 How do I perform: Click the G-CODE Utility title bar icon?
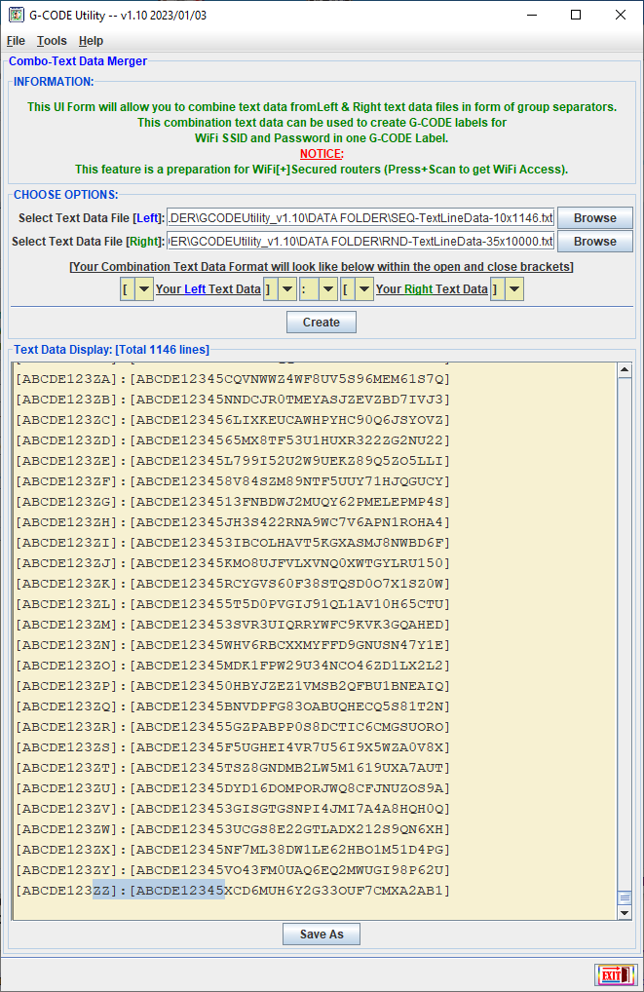tap(17, 15)
